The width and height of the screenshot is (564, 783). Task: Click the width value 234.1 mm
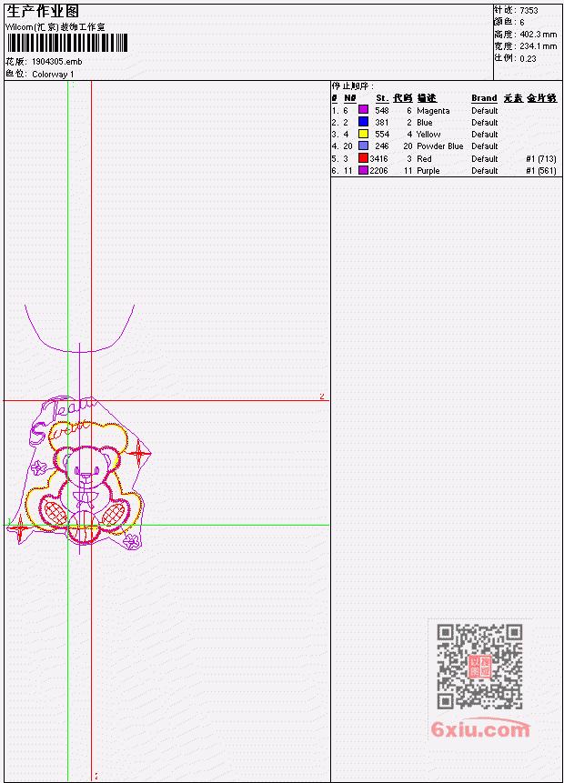coord(538,46)
